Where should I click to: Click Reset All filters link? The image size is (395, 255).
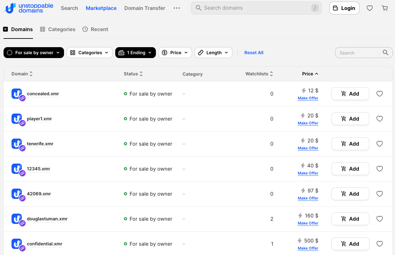pos(254,53)
